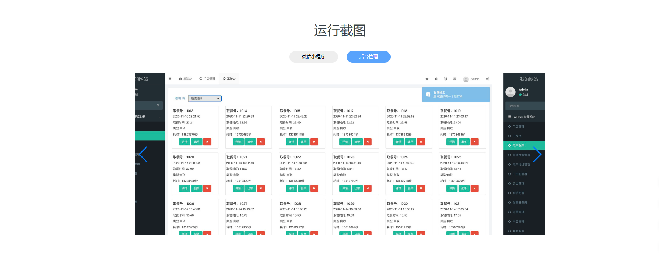Open 充值金额管理 in sidebar
659x259 pixels.
(524, 155)
